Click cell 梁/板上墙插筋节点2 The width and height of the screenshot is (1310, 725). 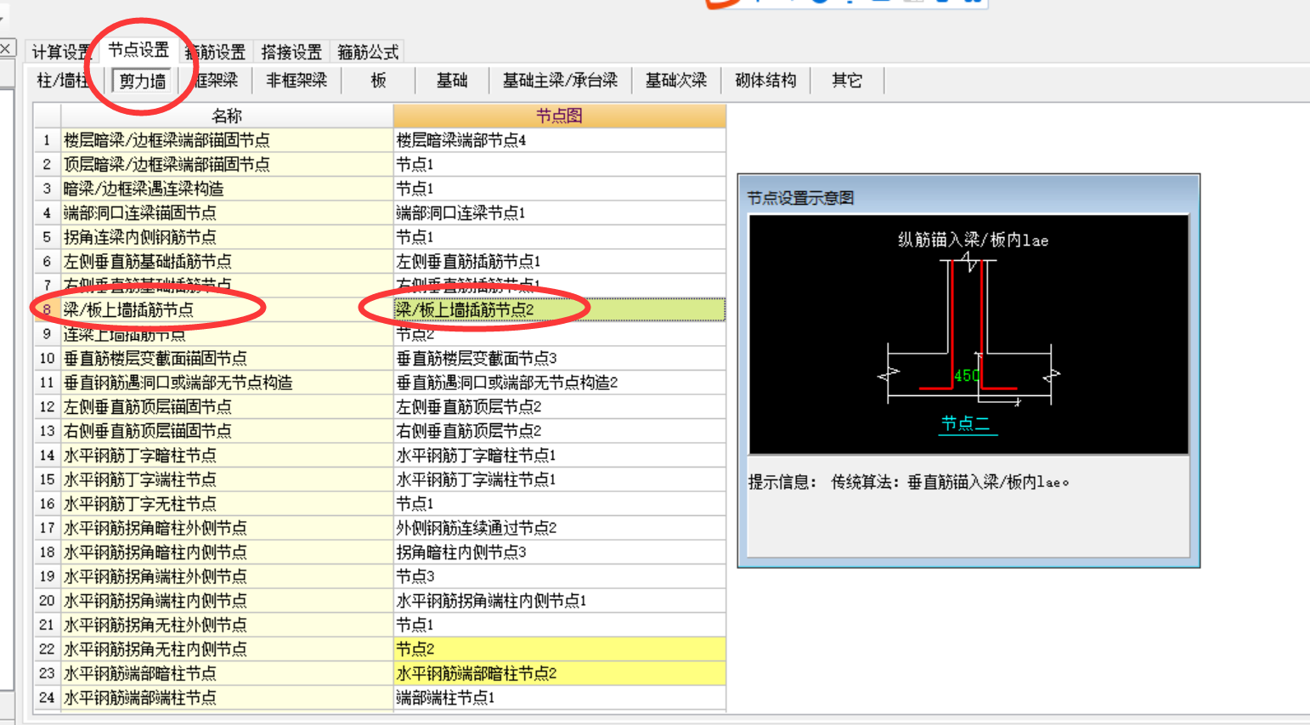point(559,309)
